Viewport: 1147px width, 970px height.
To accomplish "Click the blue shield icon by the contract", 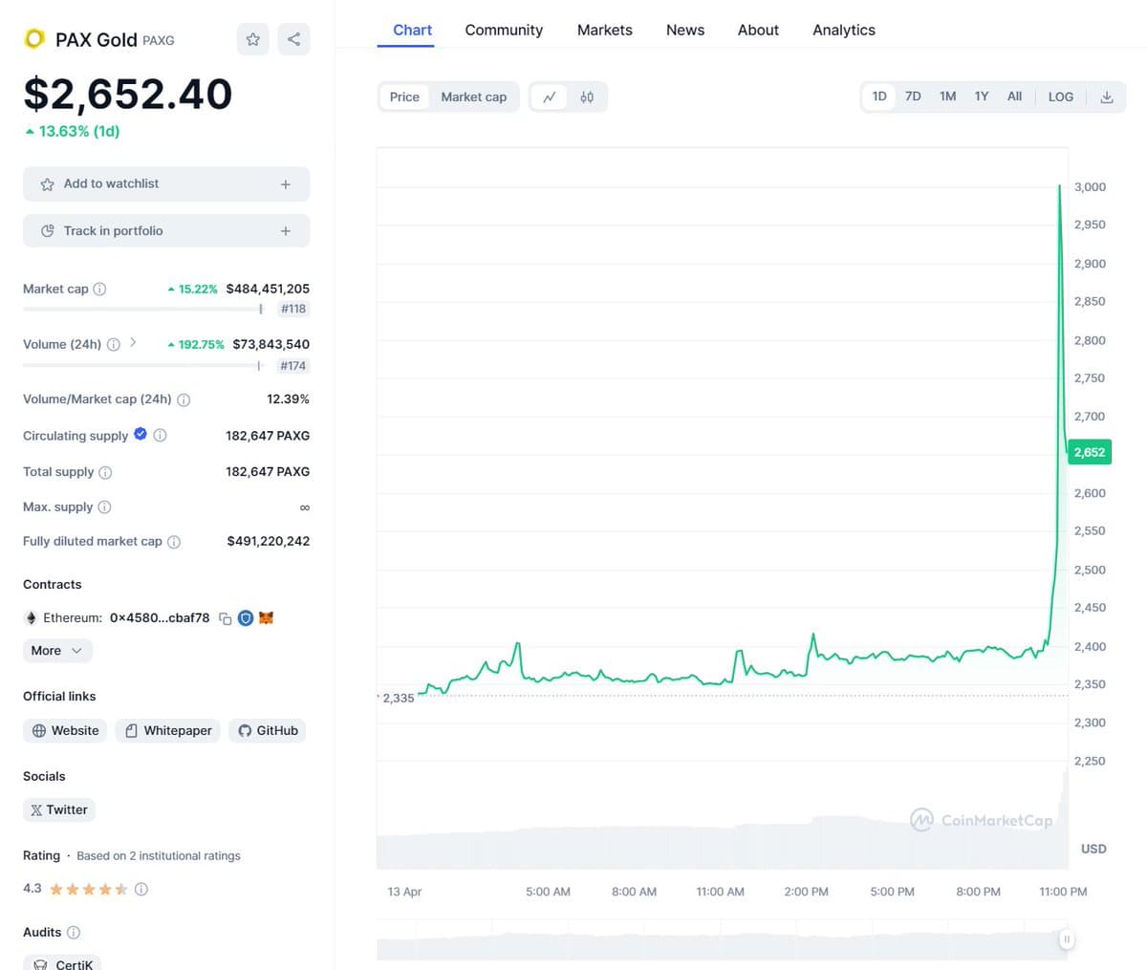I will tap(246, 618).
